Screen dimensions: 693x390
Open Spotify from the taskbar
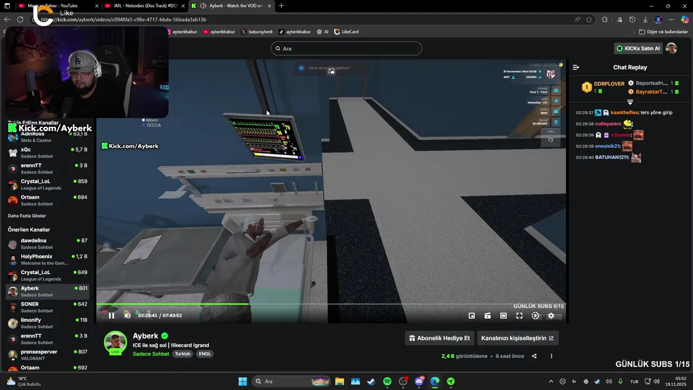387,381
